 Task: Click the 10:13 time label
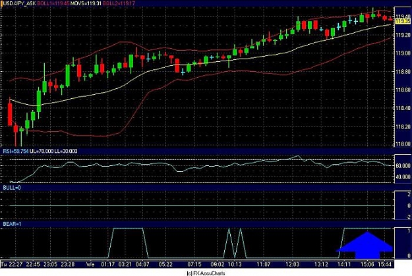point(235,264)
